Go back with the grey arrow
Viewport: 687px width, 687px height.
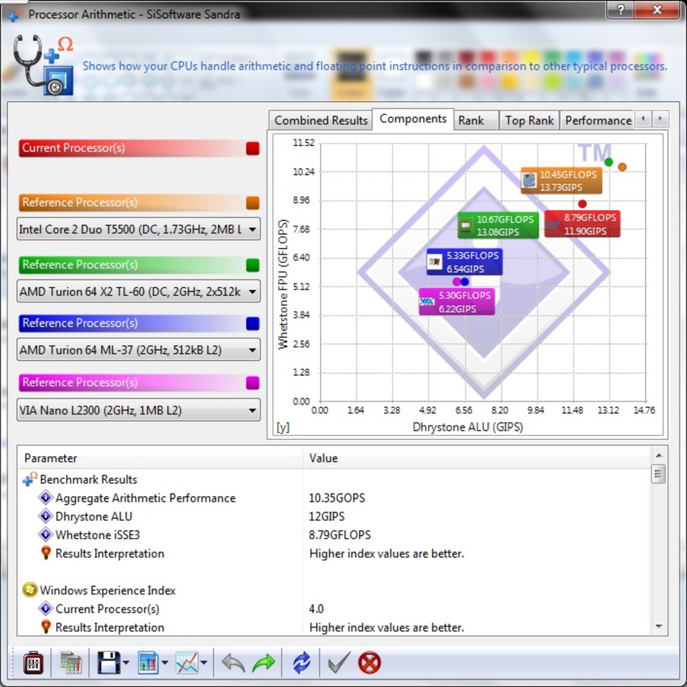[x=233, y=662]
